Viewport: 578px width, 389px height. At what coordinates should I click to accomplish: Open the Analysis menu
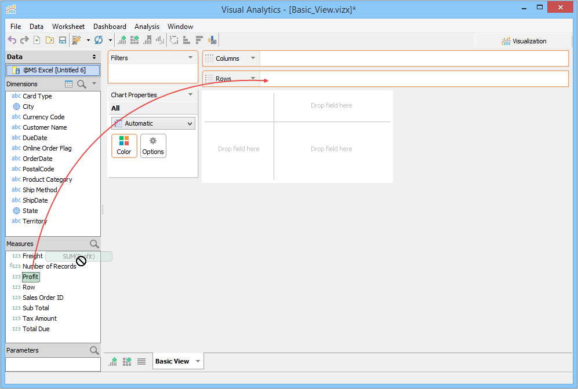[147, 27]
